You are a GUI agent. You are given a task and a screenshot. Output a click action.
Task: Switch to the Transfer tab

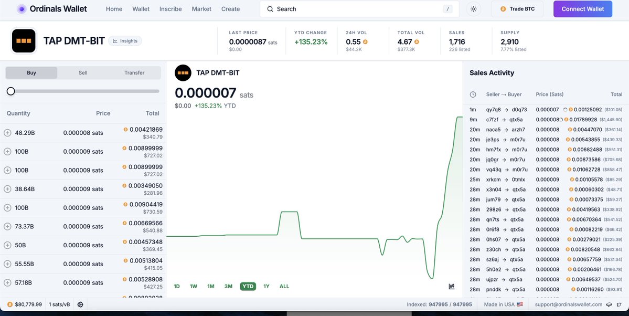[x=134, y=72]
